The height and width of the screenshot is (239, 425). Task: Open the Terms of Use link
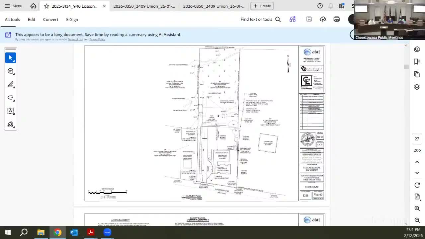tap(75, 40)
